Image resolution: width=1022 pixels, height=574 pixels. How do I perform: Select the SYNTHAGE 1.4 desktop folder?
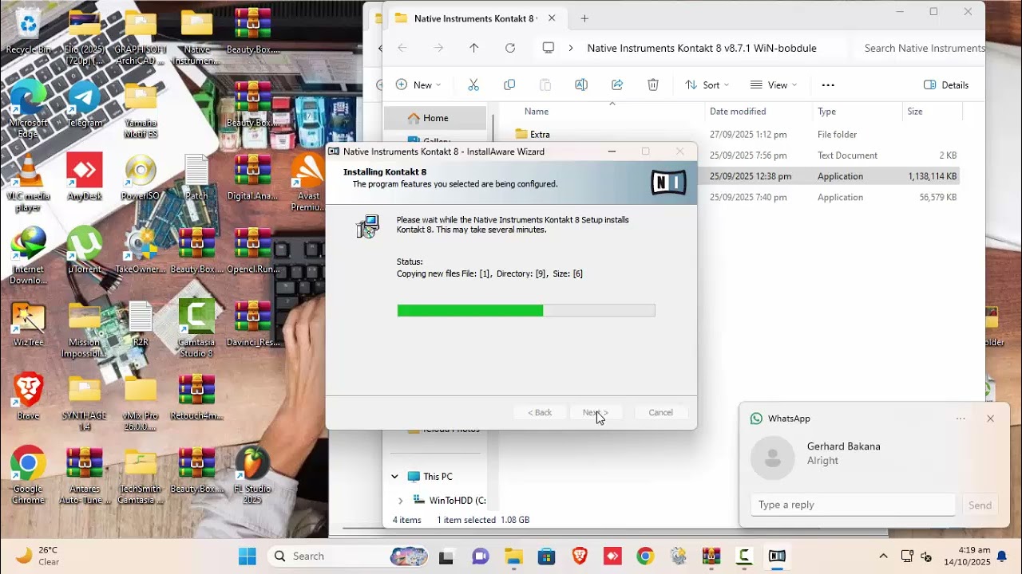[x=85, y=402]
